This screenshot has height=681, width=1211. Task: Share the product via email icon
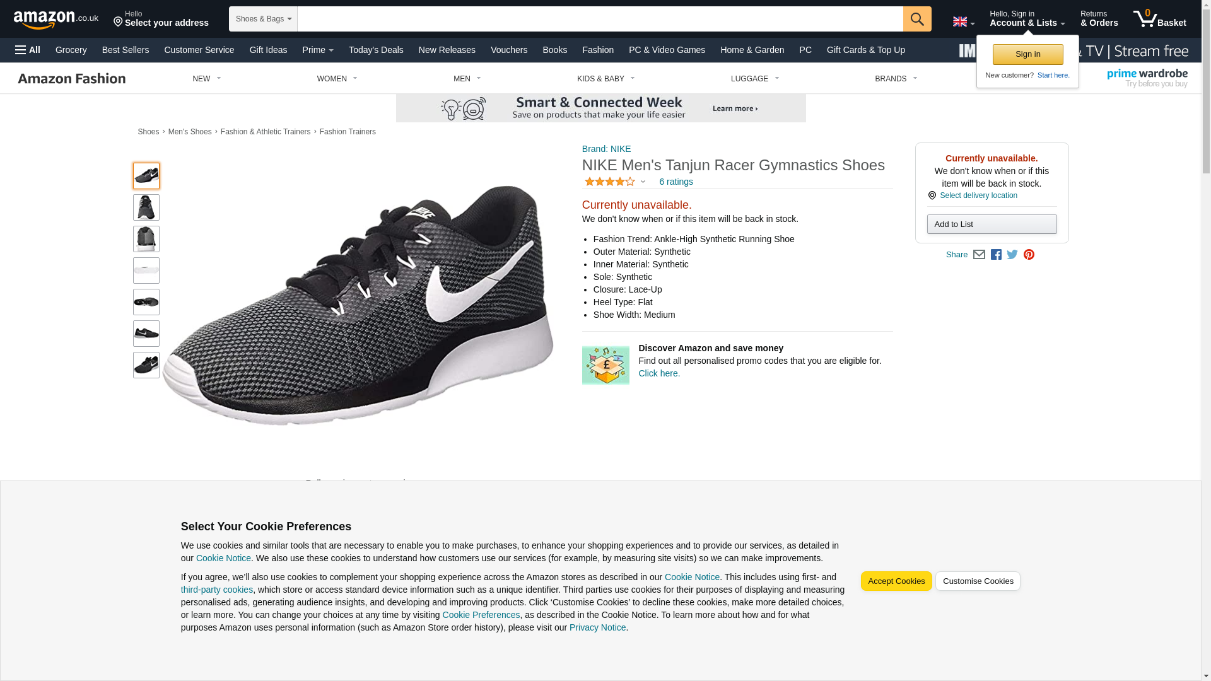pos(979,255)
